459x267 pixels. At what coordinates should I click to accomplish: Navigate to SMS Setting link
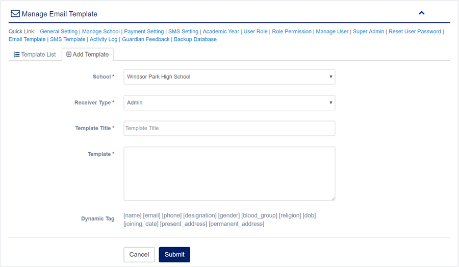183,32
